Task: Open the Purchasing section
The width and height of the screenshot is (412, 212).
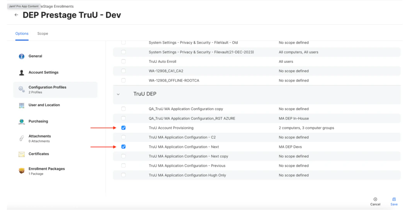Action: point(38,121)
